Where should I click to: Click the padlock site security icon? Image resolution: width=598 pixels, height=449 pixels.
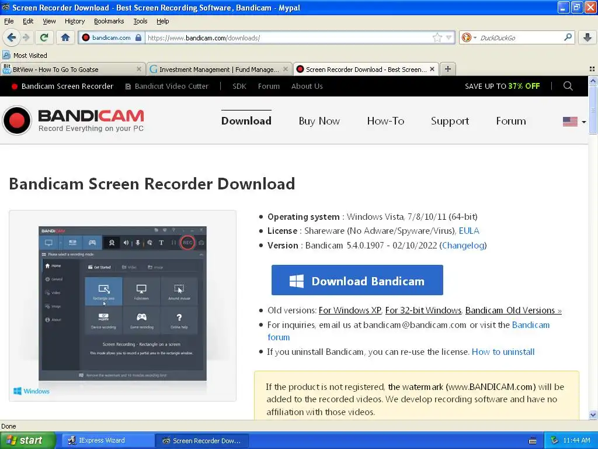(x=138, y=37)
